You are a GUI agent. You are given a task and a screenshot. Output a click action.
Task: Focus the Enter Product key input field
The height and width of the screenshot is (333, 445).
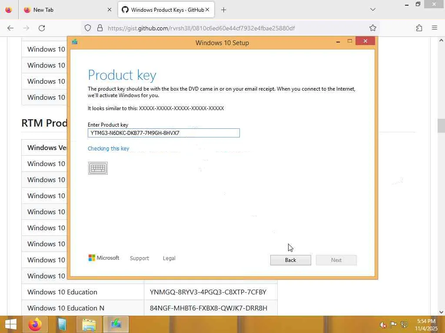coord(164,133)
